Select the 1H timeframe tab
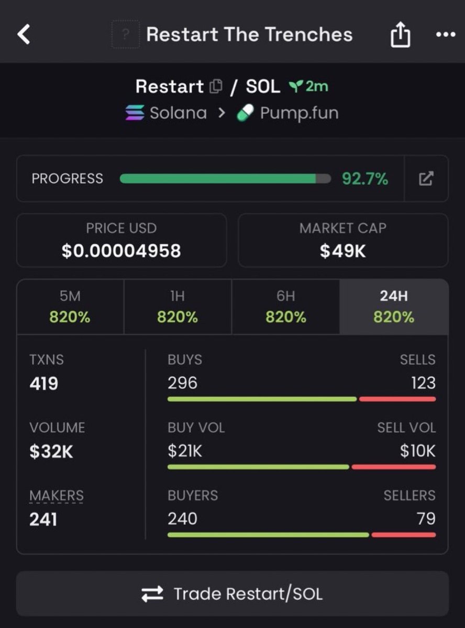Screen dimensions: 465x628 178,307
